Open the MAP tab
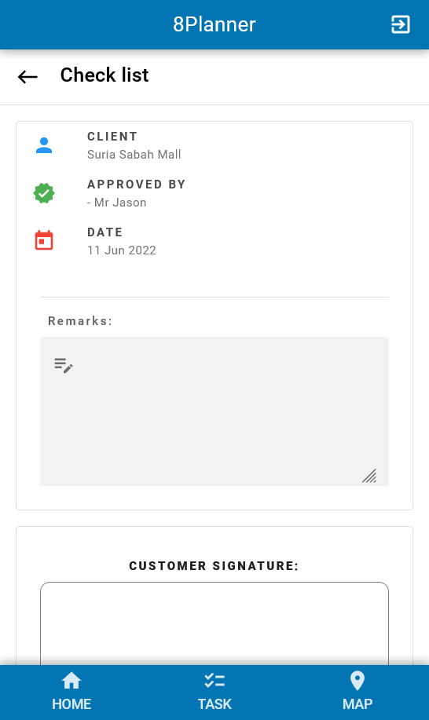429x720 pixels. coord(357,692)
